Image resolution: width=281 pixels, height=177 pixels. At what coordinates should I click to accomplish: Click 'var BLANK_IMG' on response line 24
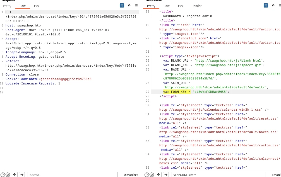[x=176, y=65]
